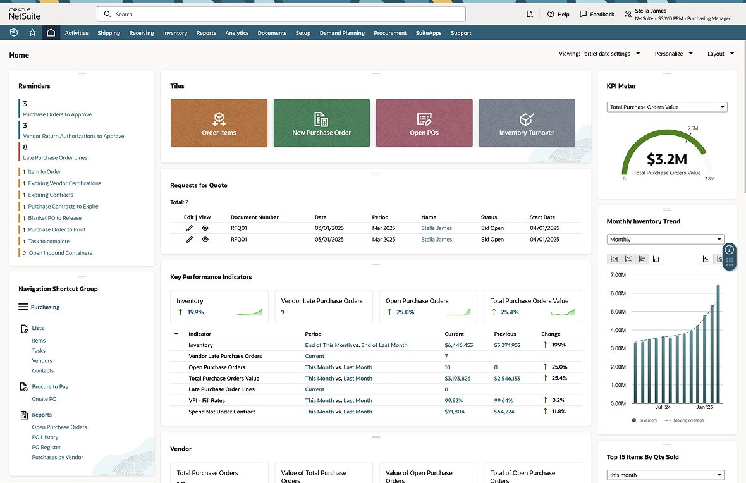Click the Search input field
Viewport: 746px width, 483px height.
pyautogui.click(x=281, y=13)
